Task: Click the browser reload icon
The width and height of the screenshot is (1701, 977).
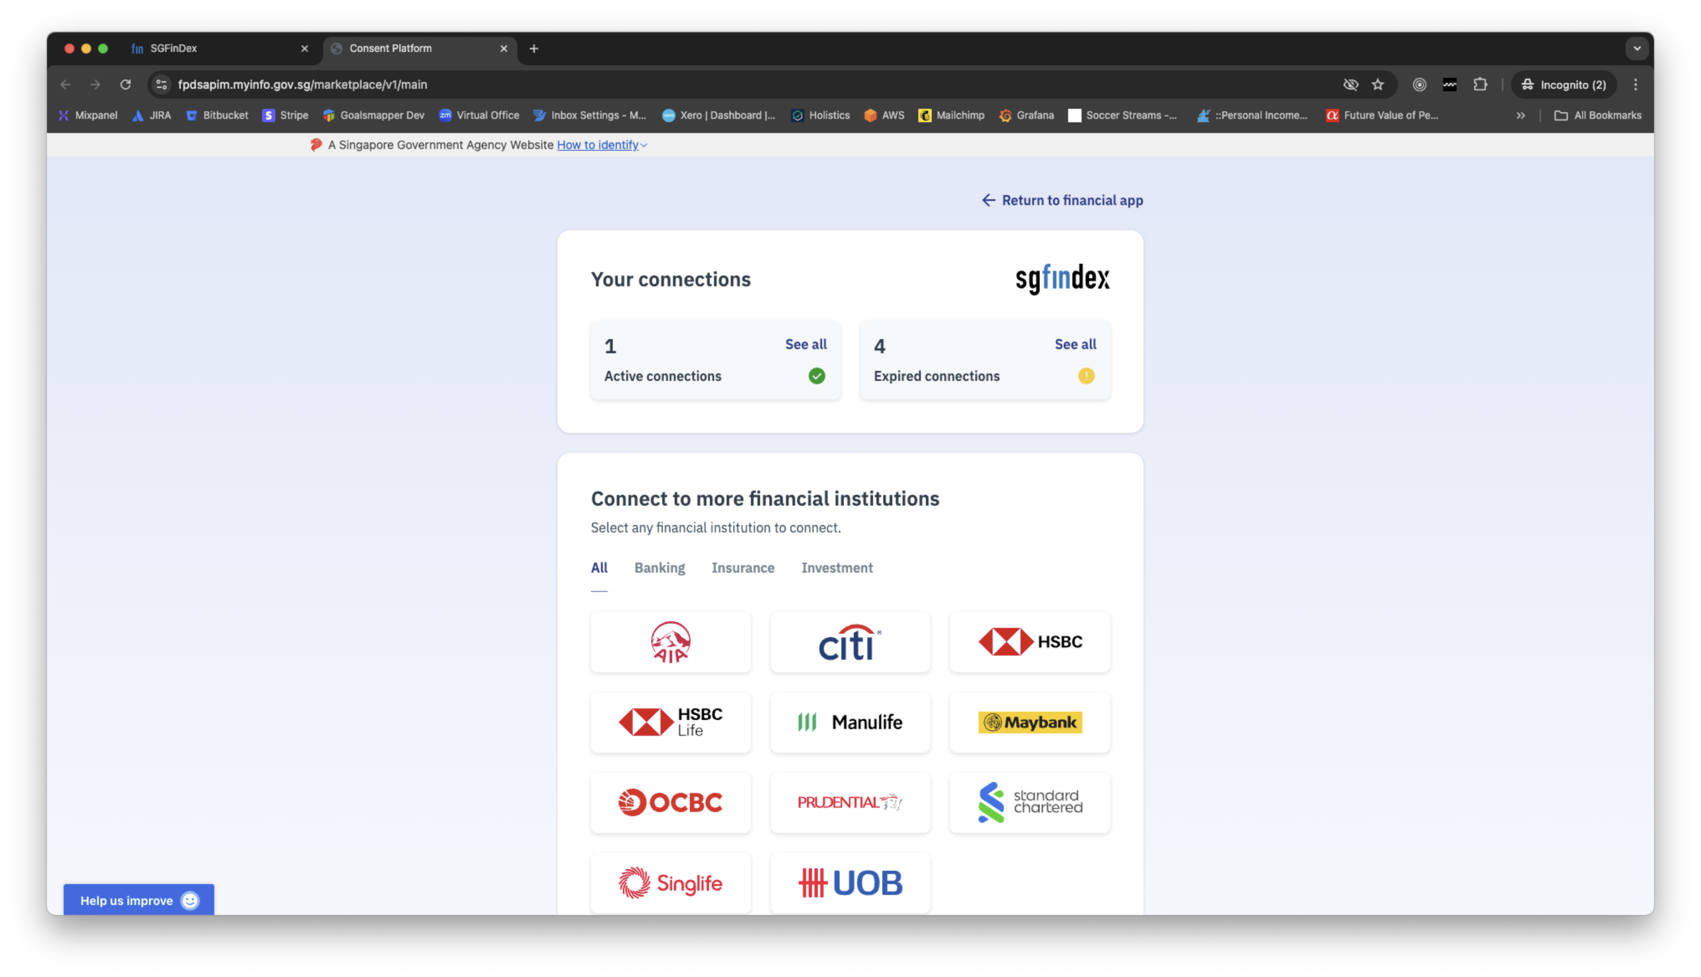Action: (126, 85)
